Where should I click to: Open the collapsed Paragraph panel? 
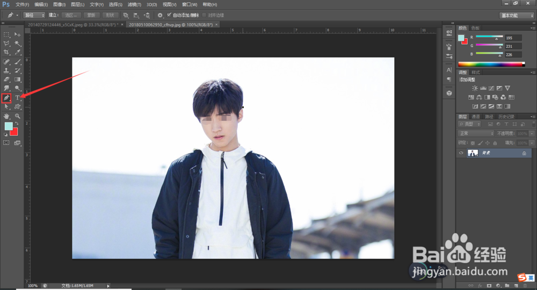point(449,79)
